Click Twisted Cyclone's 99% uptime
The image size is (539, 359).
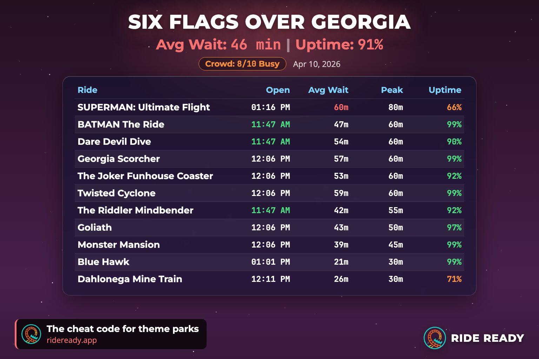click(454, 193)
